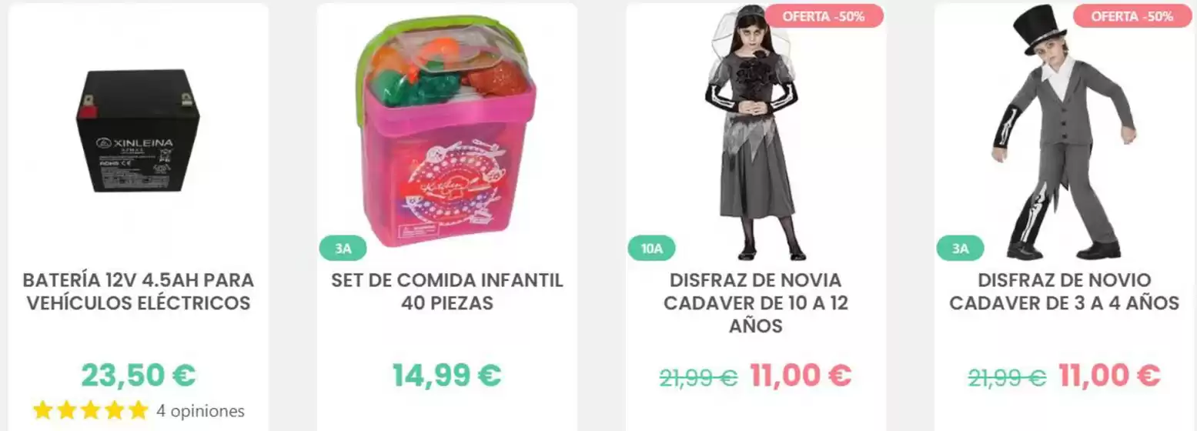Open Set de Comida Infantil 40 Piezas title
The width and height of the screenshot is (1197, 431).
click(x=447, y=292)
